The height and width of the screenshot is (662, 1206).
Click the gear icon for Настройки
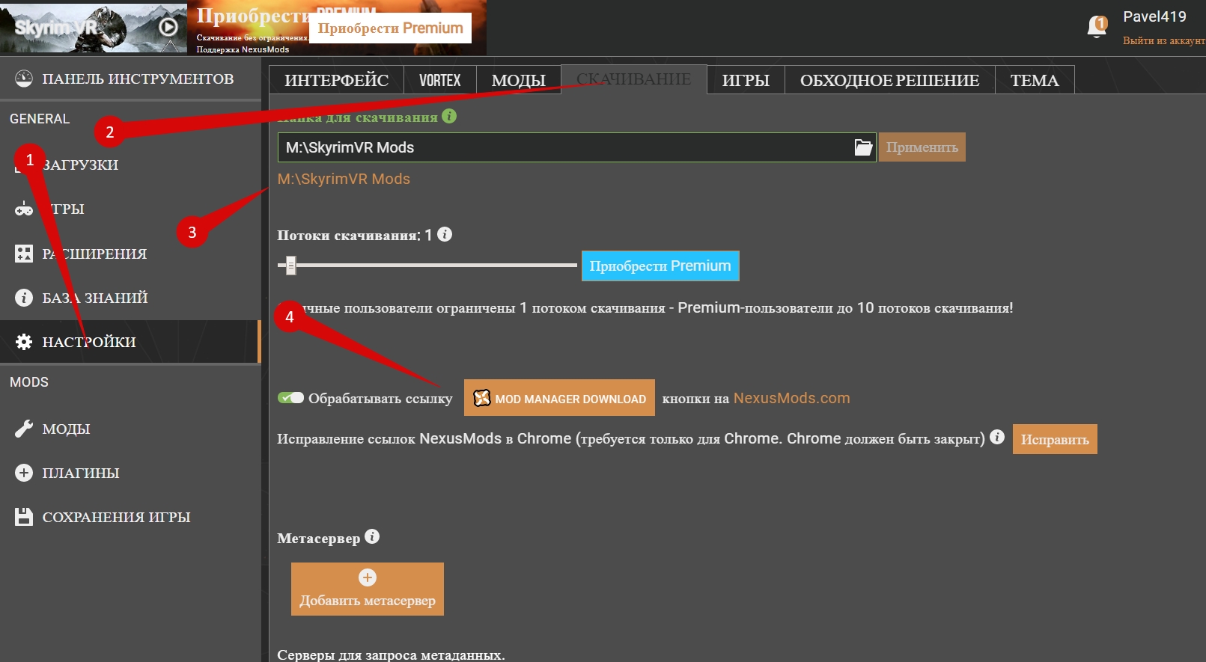click(x=24, y=342)
